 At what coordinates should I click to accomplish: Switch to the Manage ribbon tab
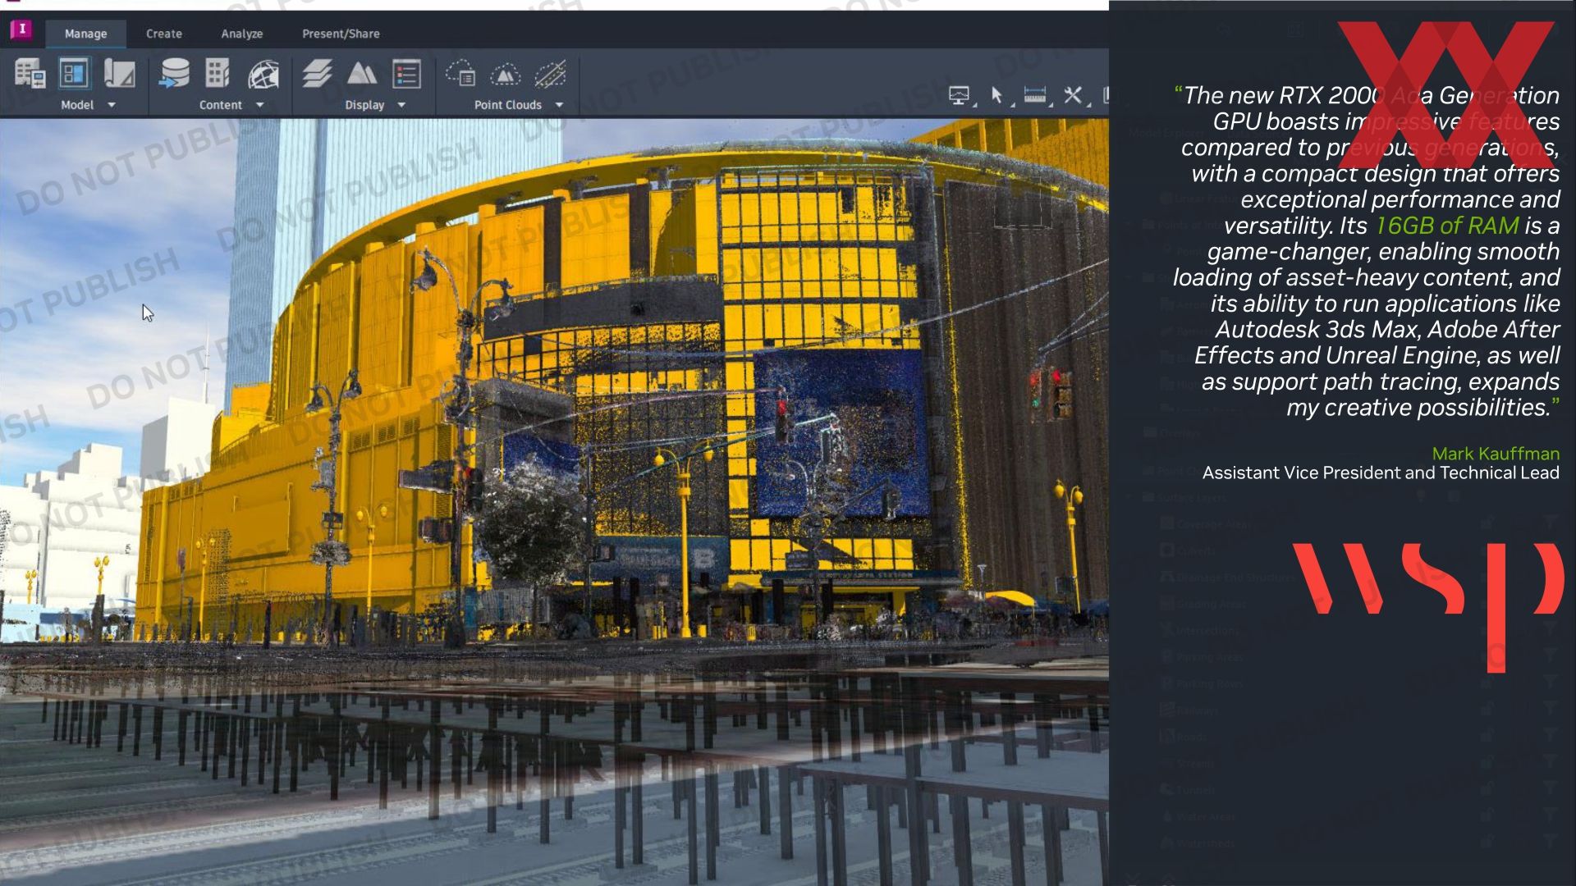[85, 34]
